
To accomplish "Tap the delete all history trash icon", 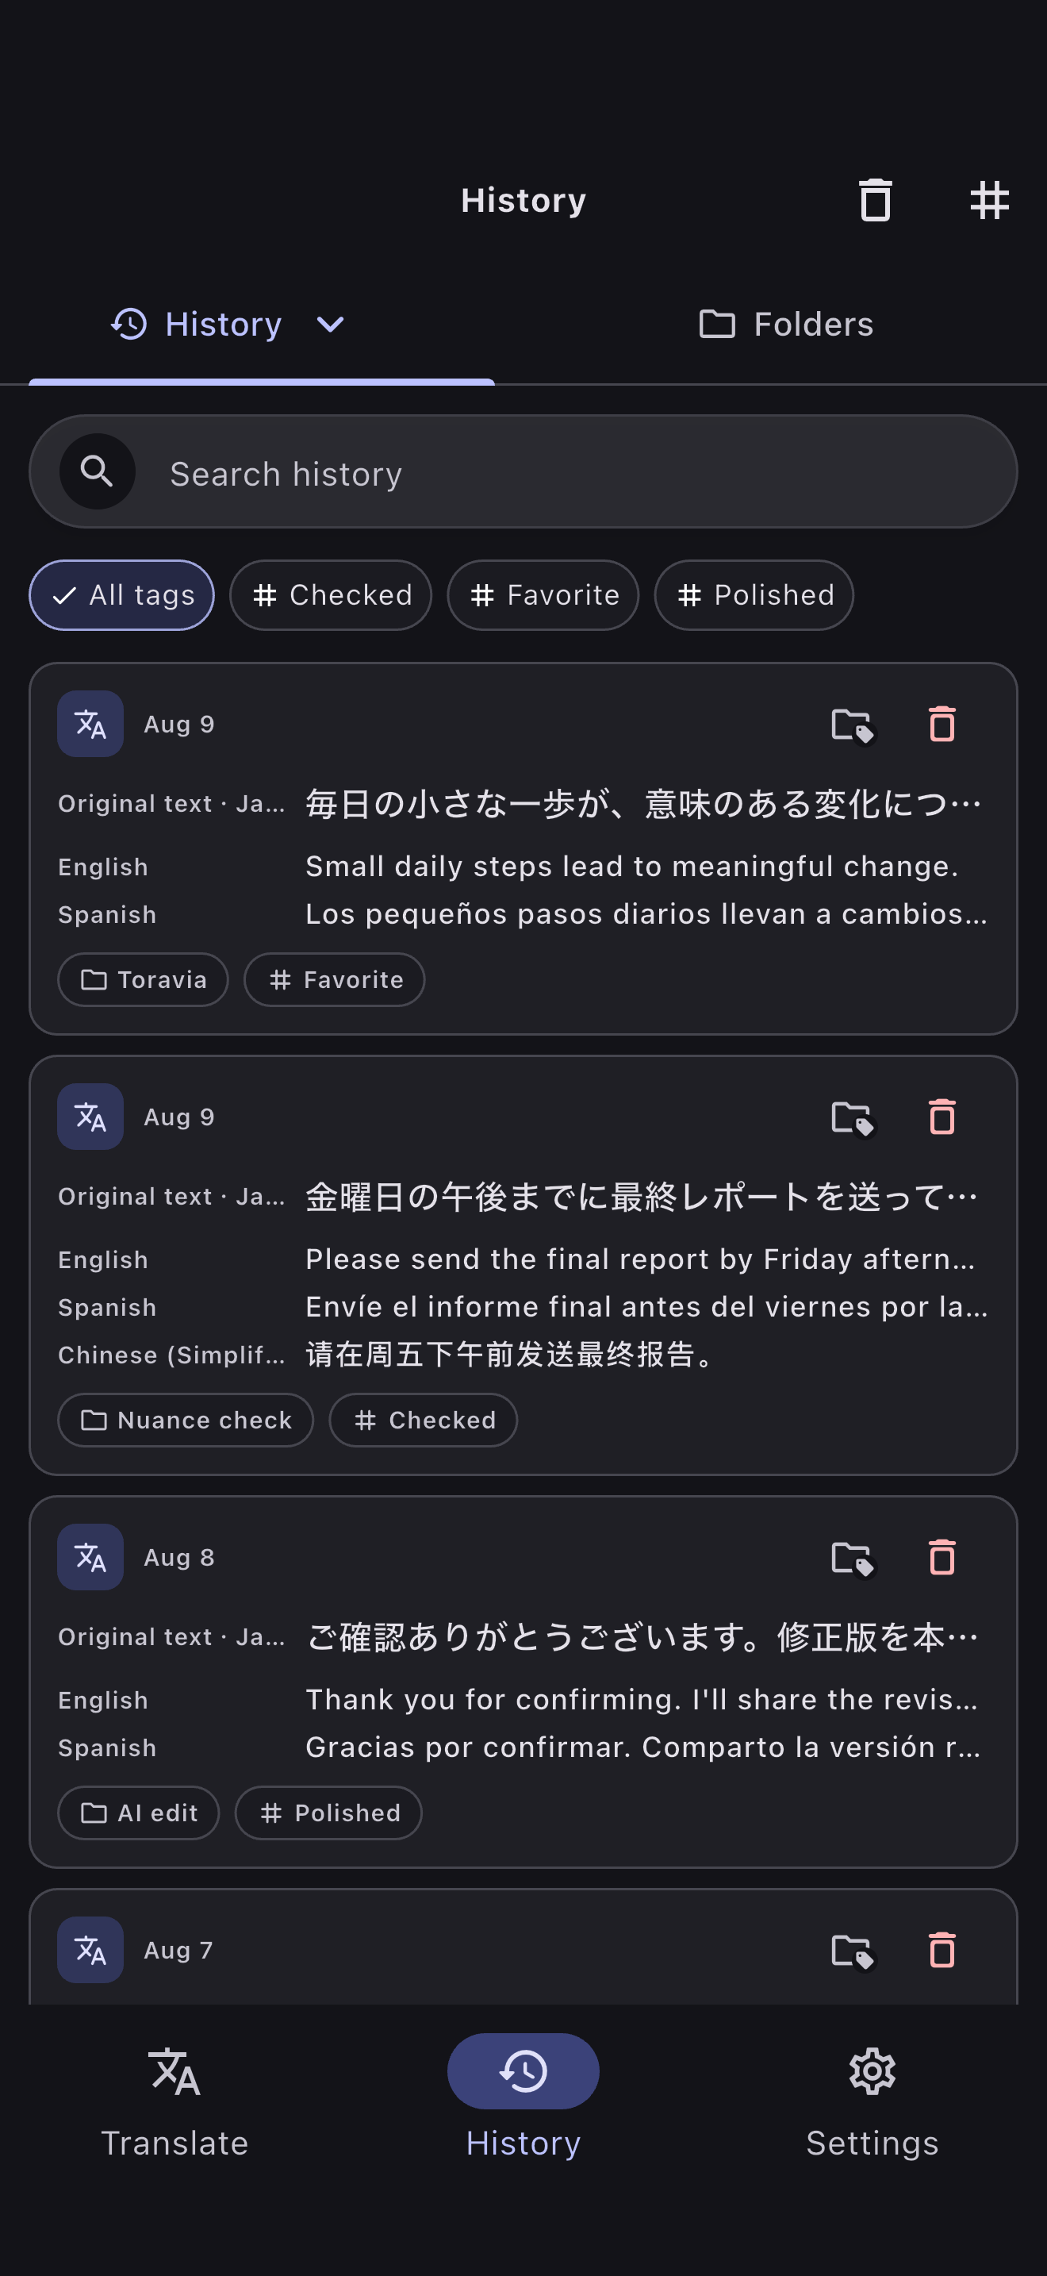I will 875,201.
